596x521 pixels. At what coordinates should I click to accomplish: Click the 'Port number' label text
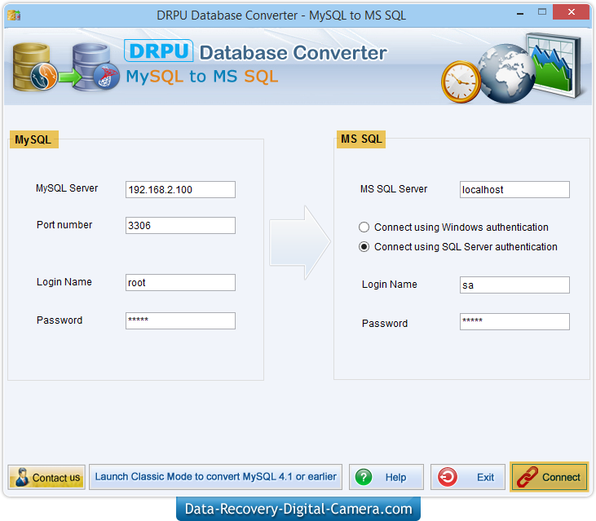pos(64,225)
